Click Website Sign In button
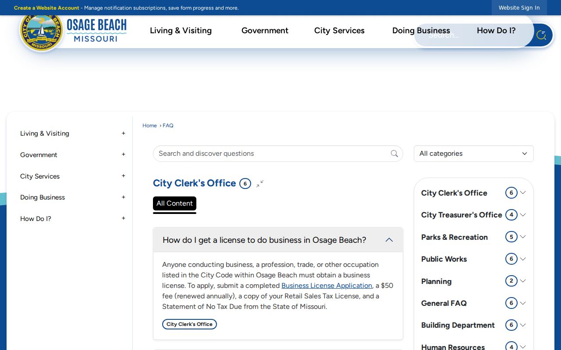561x350 pixels. pos(519,8)
